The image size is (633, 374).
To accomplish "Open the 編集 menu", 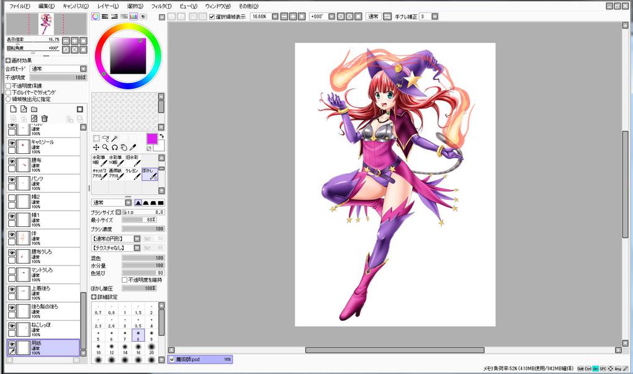I will (x=47, y=6).
